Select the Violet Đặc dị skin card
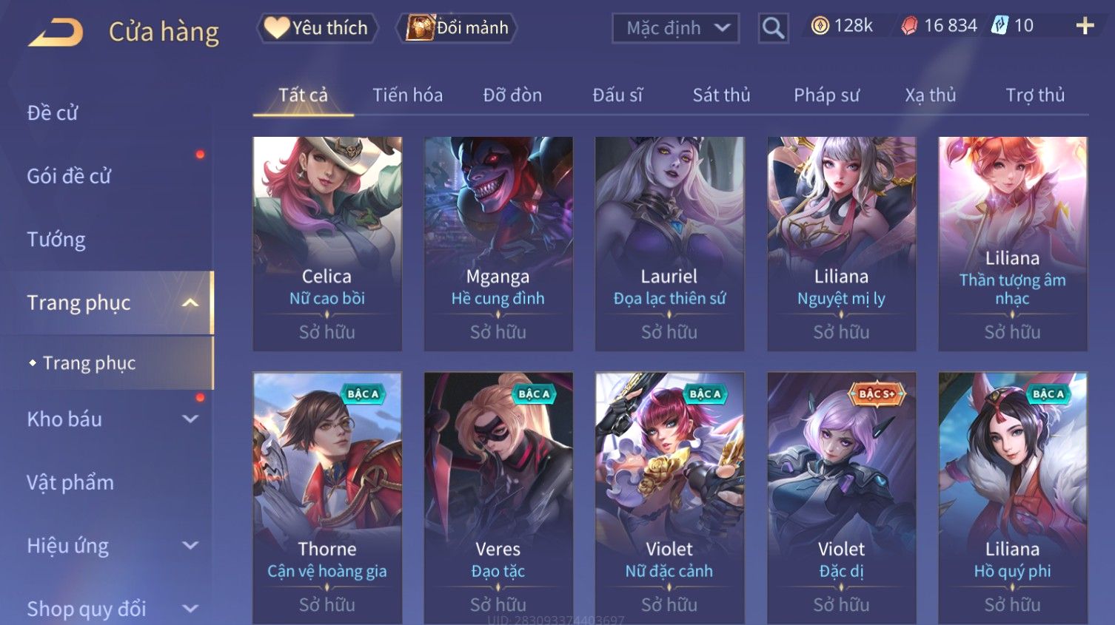 click(841, 498)
